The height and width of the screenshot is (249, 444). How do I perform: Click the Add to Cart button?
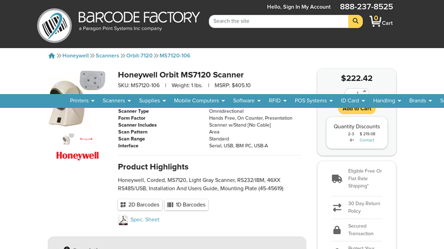[x=357, y=110]
